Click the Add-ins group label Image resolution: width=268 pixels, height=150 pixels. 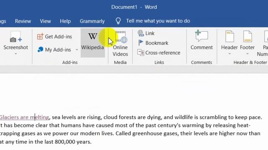pyautogui.click(x=70, y=62)
